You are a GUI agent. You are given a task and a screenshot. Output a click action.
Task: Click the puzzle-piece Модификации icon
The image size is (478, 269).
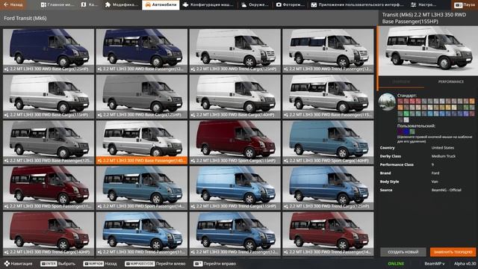click(x=108, y=4)
